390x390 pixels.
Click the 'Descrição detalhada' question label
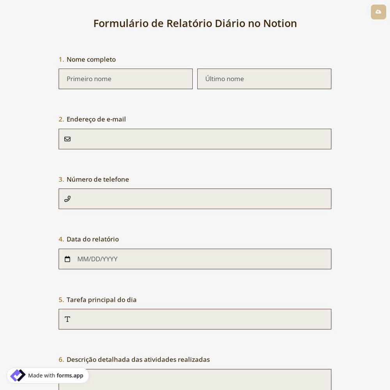click(138, 359)
